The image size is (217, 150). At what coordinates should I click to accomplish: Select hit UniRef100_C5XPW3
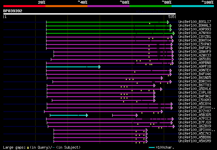pyautogui.click(x=195, y=44)
